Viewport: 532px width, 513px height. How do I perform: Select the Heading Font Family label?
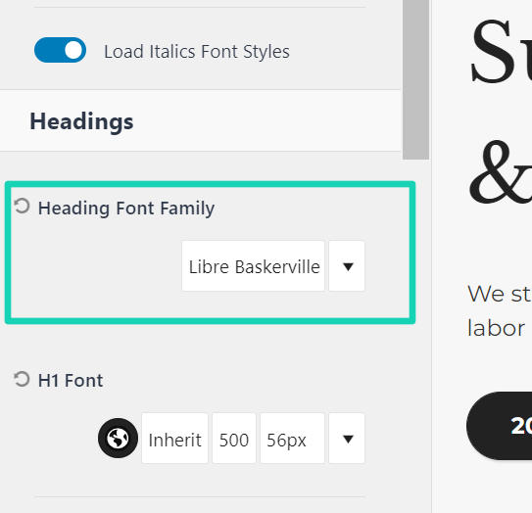pos(126,208)
